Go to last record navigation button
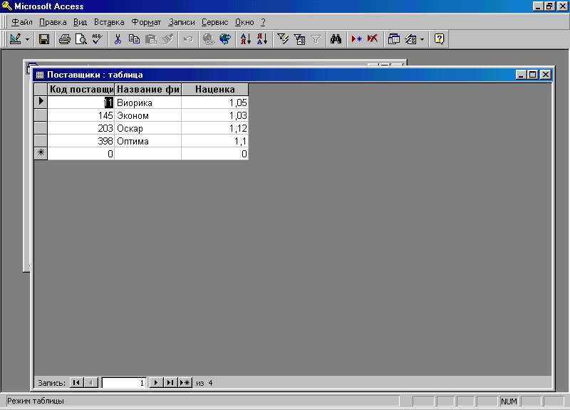The image size is (570, 410). click(170, 382)
